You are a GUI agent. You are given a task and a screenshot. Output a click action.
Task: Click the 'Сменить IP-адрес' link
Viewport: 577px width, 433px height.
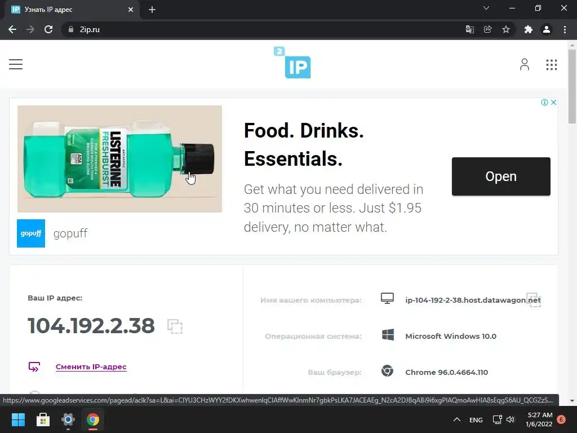91,366
